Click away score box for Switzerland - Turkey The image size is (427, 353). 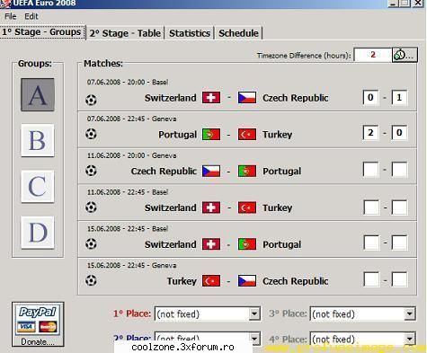coord(399,207)
